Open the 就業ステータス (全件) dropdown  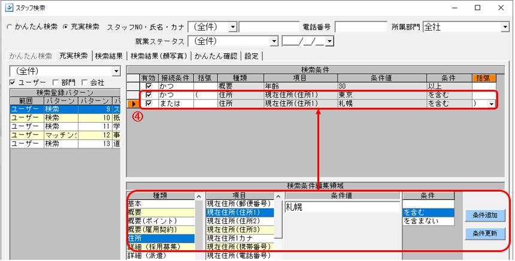coord(274,41)
